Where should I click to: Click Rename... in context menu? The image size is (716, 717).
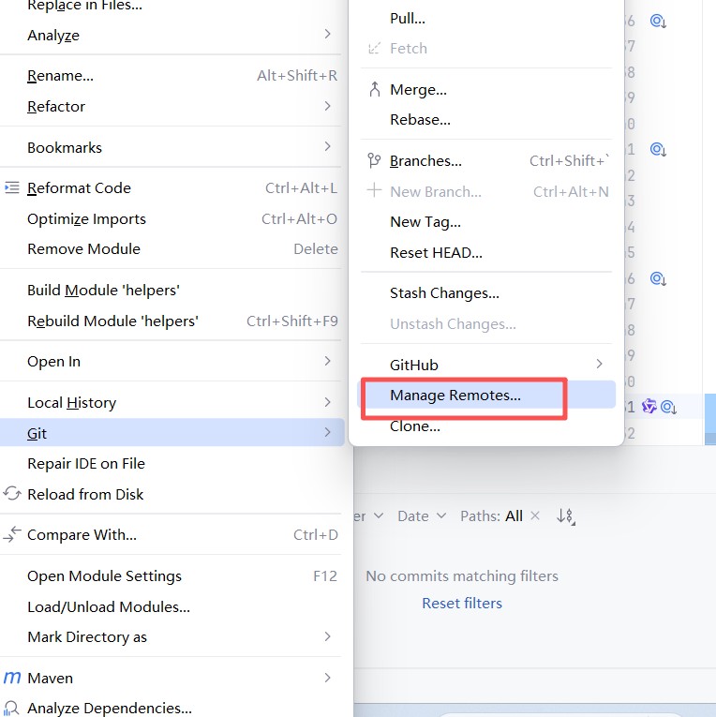click(172, 76)
